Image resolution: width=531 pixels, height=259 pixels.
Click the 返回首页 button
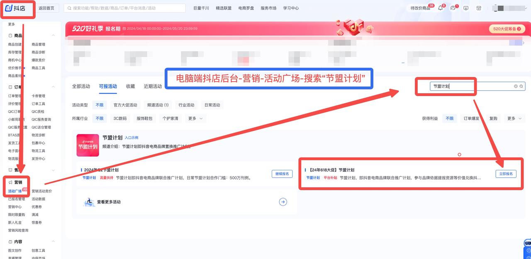tap(46, 8)
